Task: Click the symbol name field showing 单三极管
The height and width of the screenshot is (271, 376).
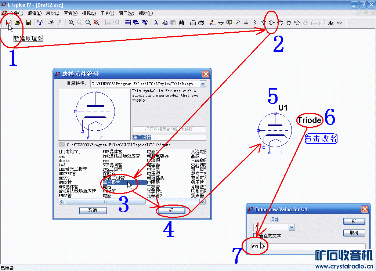Action: click(169, 137)
